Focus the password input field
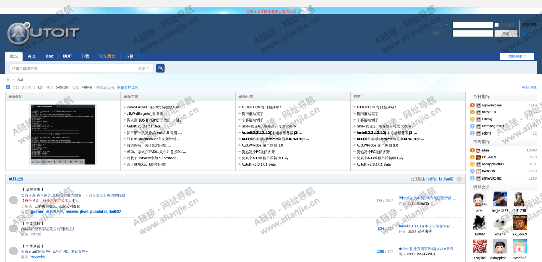The image size is (542, 262). pos(473,34)
